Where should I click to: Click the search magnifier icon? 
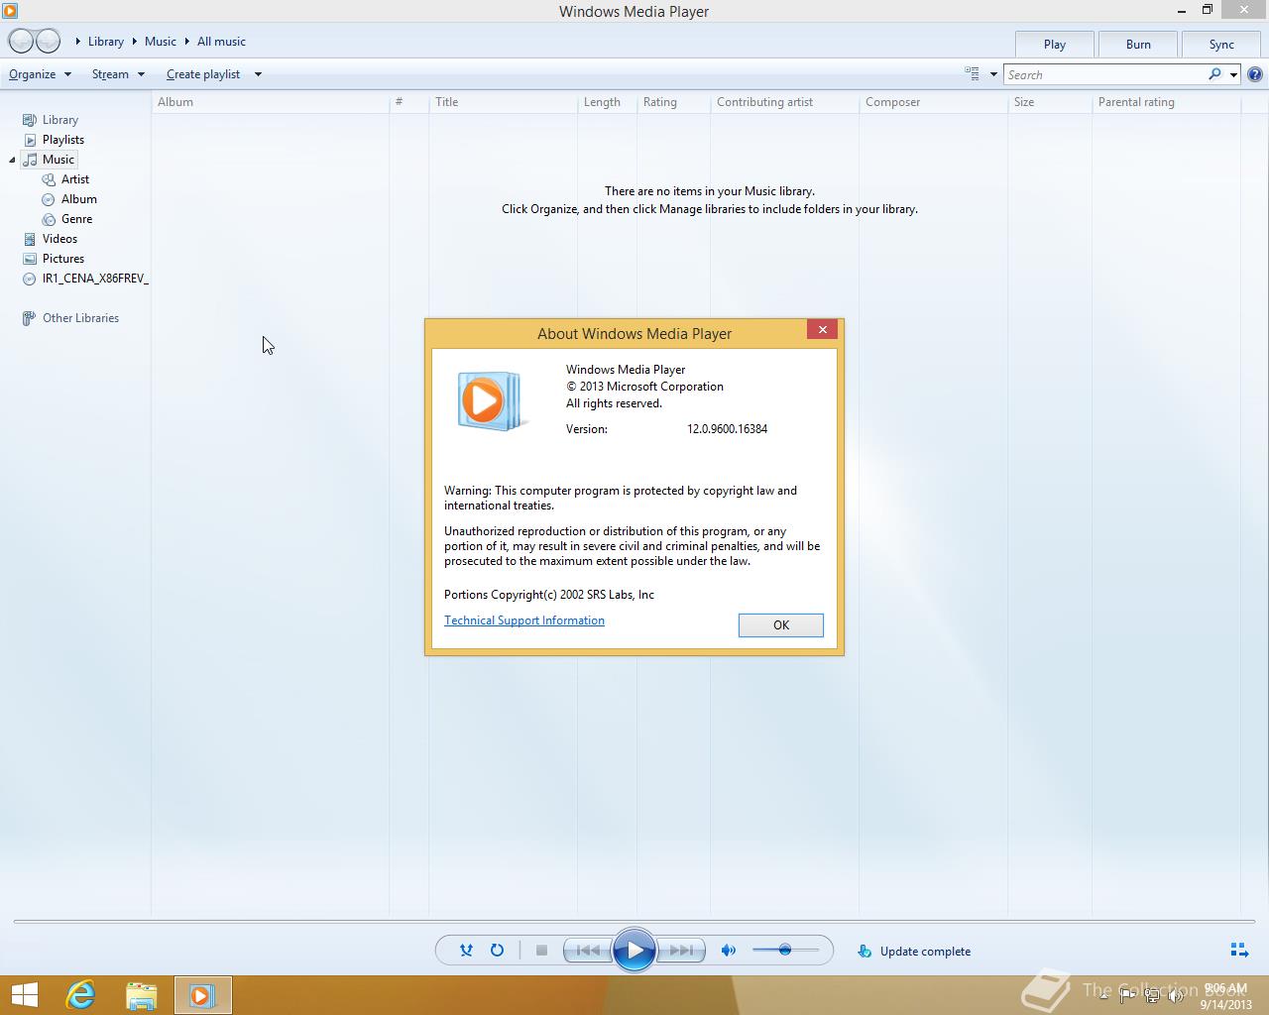1214,74
